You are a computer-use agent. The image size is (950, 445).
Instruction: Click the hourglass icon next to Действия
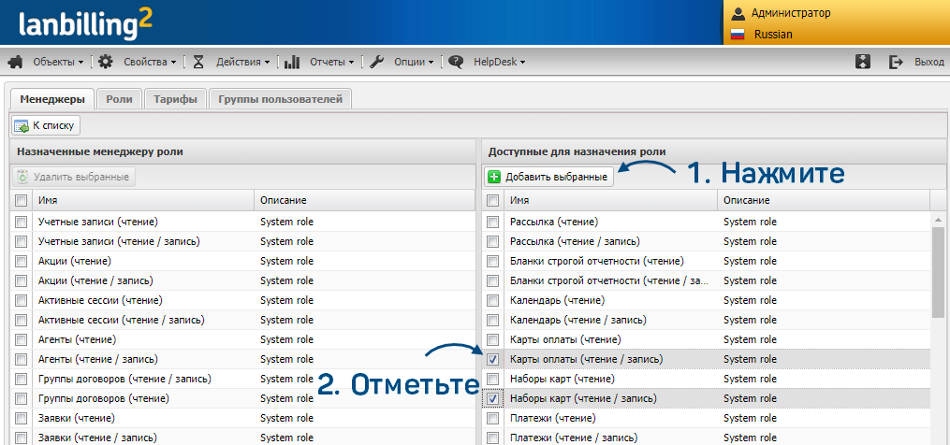click(x=198, y=62)
